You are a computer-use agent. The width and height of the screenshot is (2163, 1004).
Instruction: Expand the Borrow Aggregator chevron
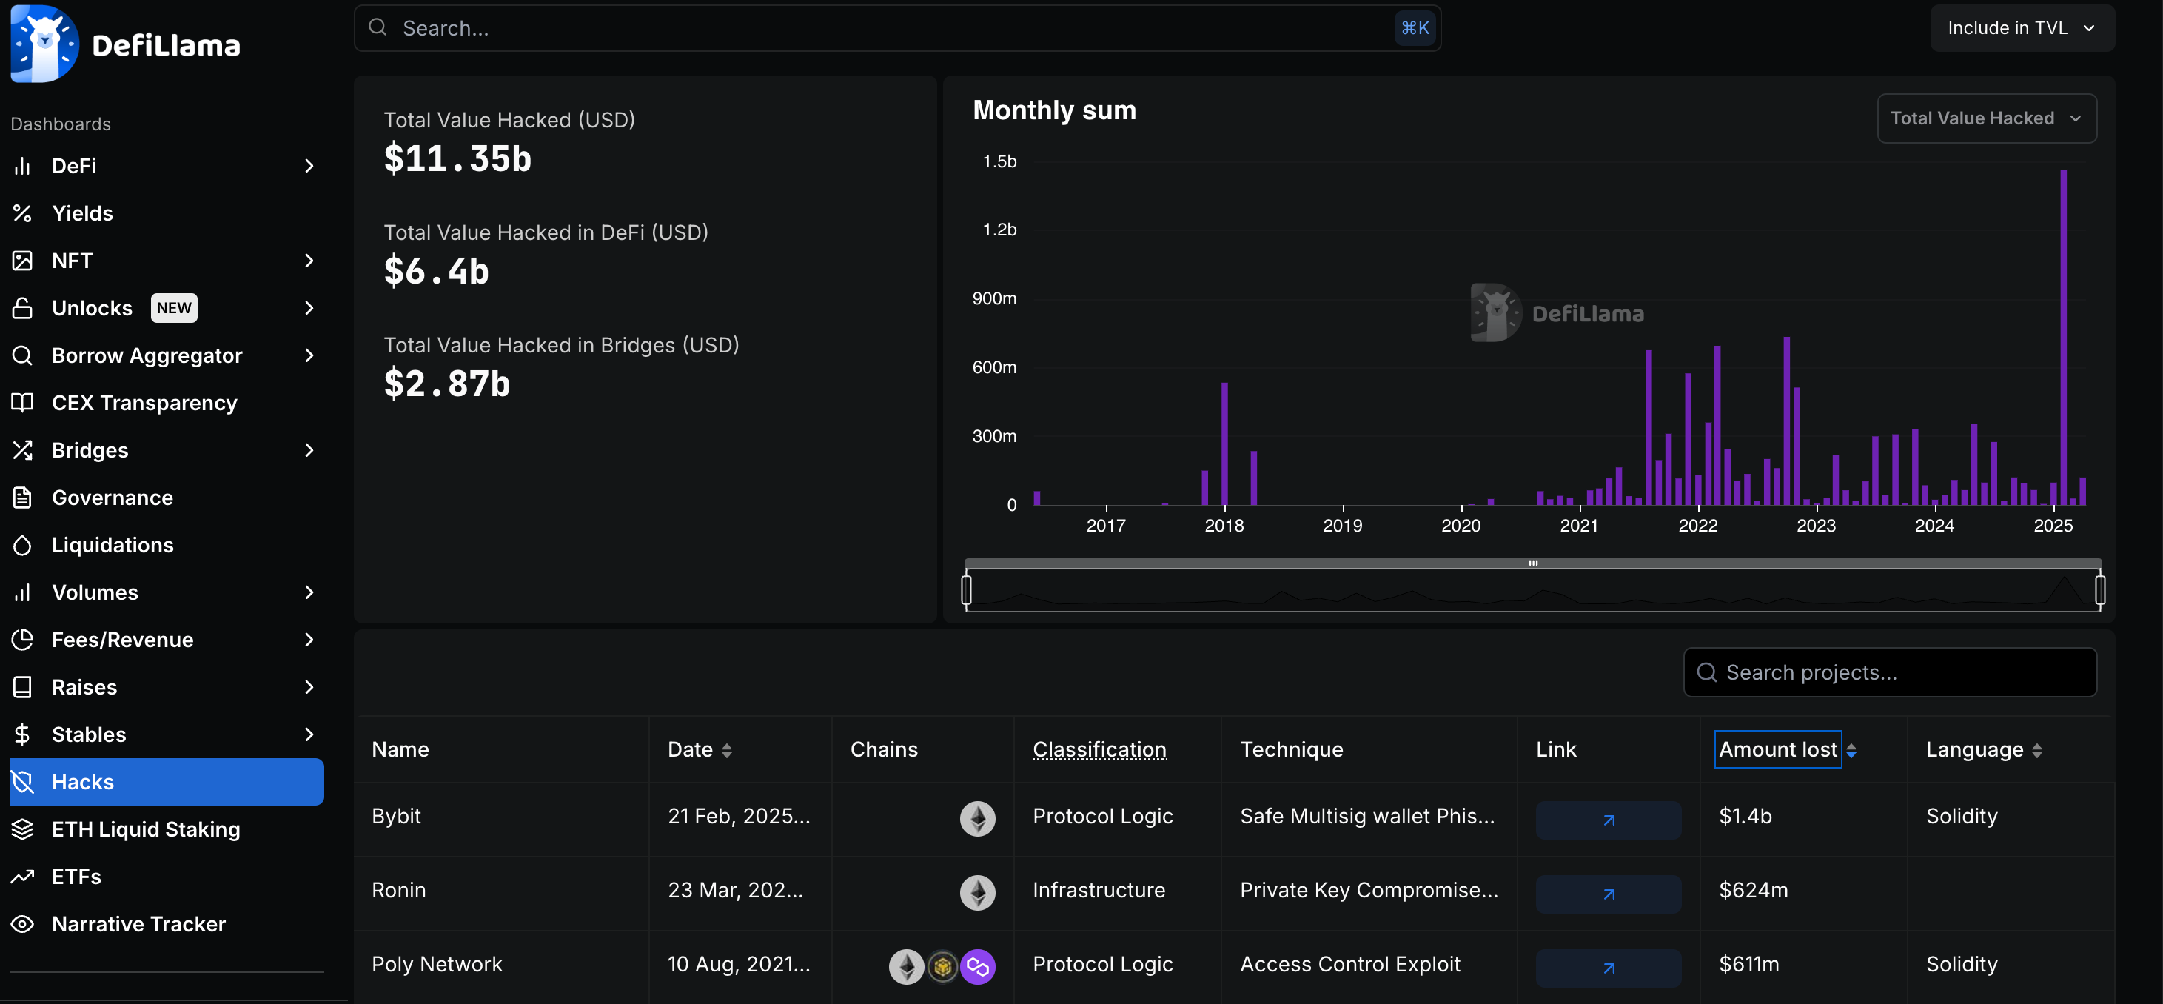[309, 355]
